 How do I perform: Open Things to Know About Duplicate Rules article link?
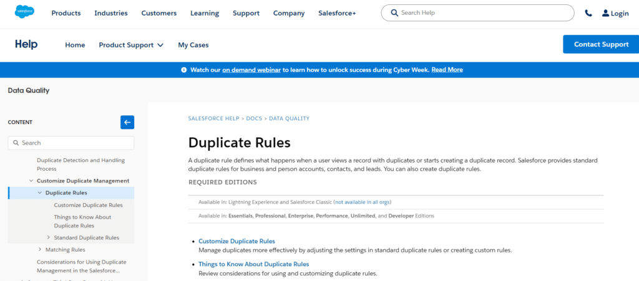253,264
